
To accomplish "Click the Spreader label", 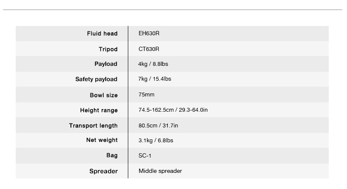I will pyautogui.click(x=104, y=171).
